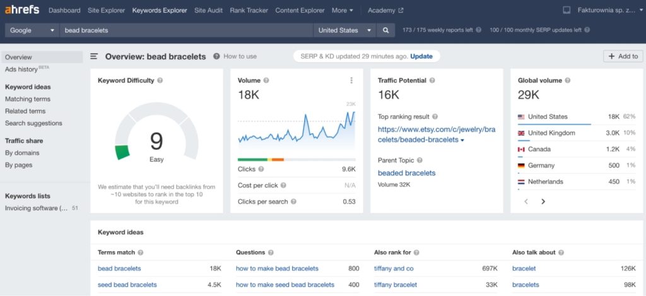Click Also talk about help icon
The width and height of the screenshot is (646, 296).
coord(561,252)
